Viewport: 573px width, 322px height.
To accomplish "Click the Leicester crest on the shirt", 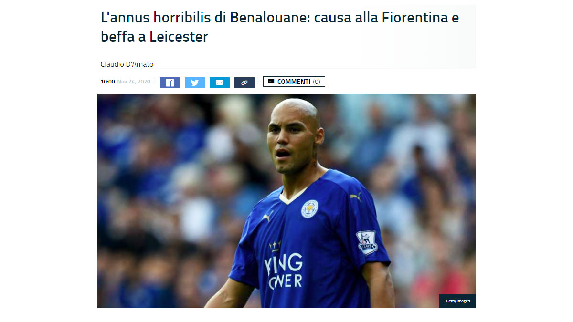I will click(x=309, y=209).
